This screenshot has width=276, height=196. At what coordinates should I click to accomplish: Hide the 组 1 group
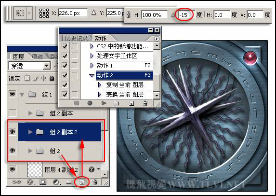click(12, 94)
